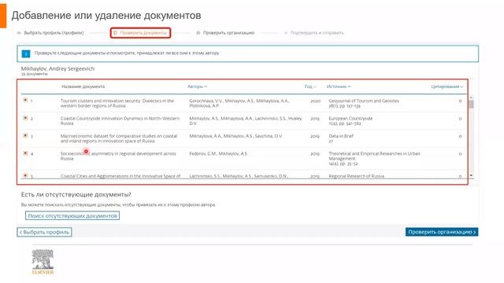
Task: Click authors Fedorov, G.M., Mikhaylov, A.S.
Action: pyautogui.click(x=218, y=154)
